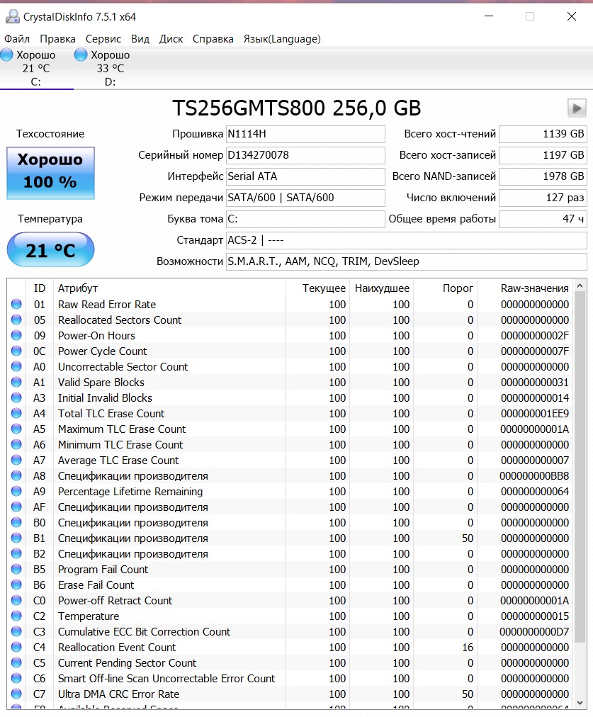Click the Хорошо 100 % health status button

(50, 173)
